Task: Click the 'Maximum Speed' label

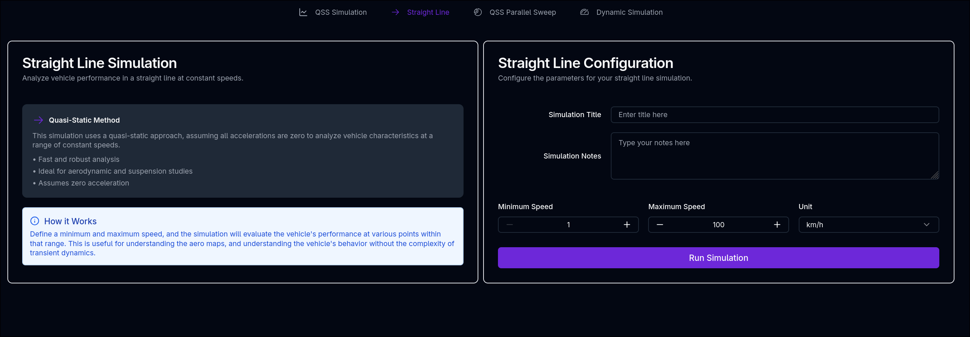Action: click(x=676, y=207)
